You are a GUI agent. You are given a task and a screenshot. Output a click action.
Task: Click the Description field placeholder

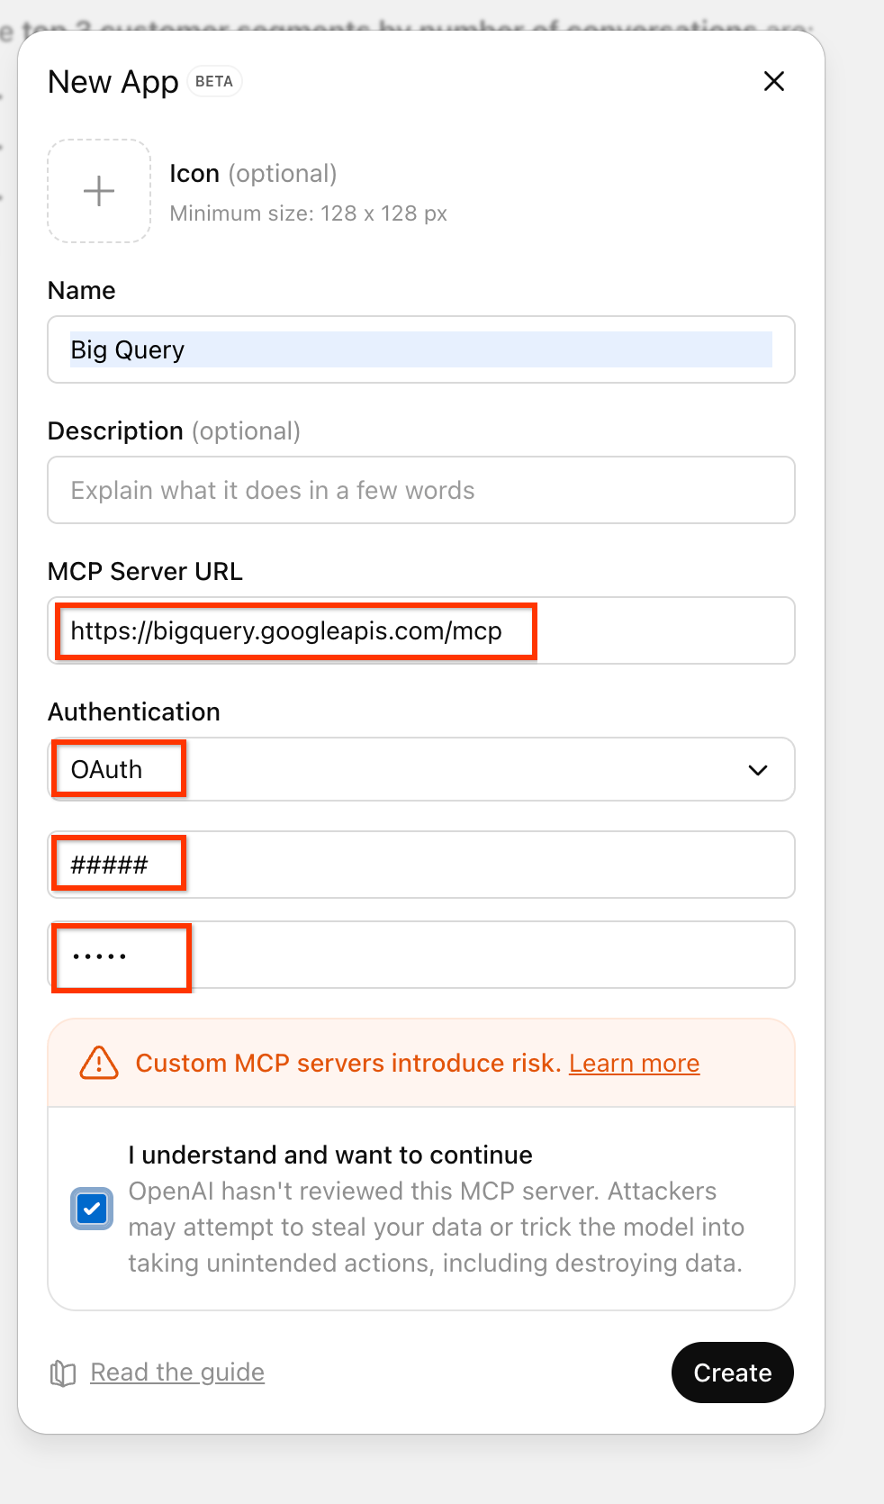[x=421, y=490]
